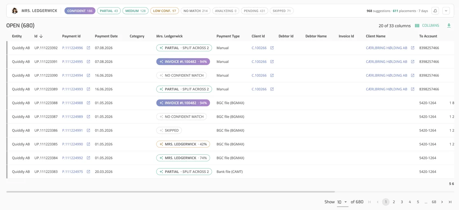The width and height of the screenshot is (459, 210).
Task: Open the COLUMNS chooser button
Action: coord(427,25)
